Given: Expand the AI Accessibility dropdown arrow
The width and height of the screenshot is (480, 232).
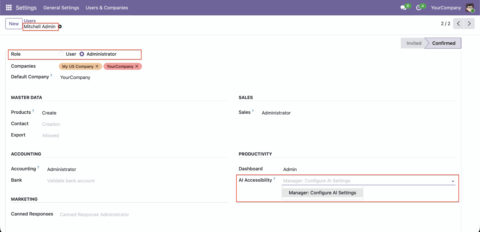Looking at the screenshot, I should [453, 181].
